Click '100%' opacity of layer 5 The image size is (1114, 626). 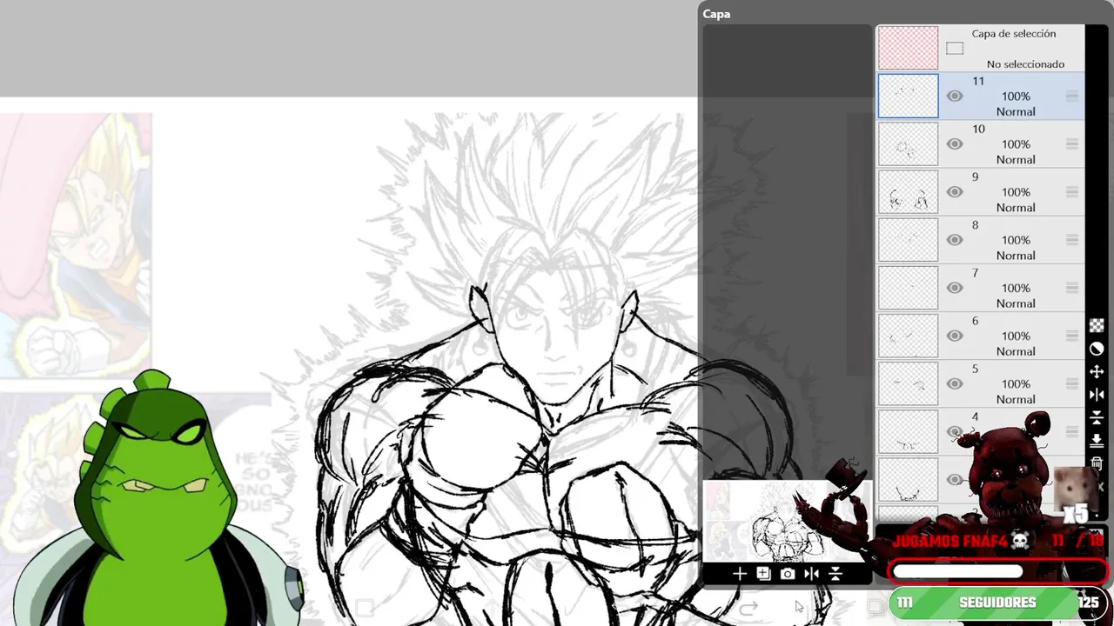[x=1016, y=383]
